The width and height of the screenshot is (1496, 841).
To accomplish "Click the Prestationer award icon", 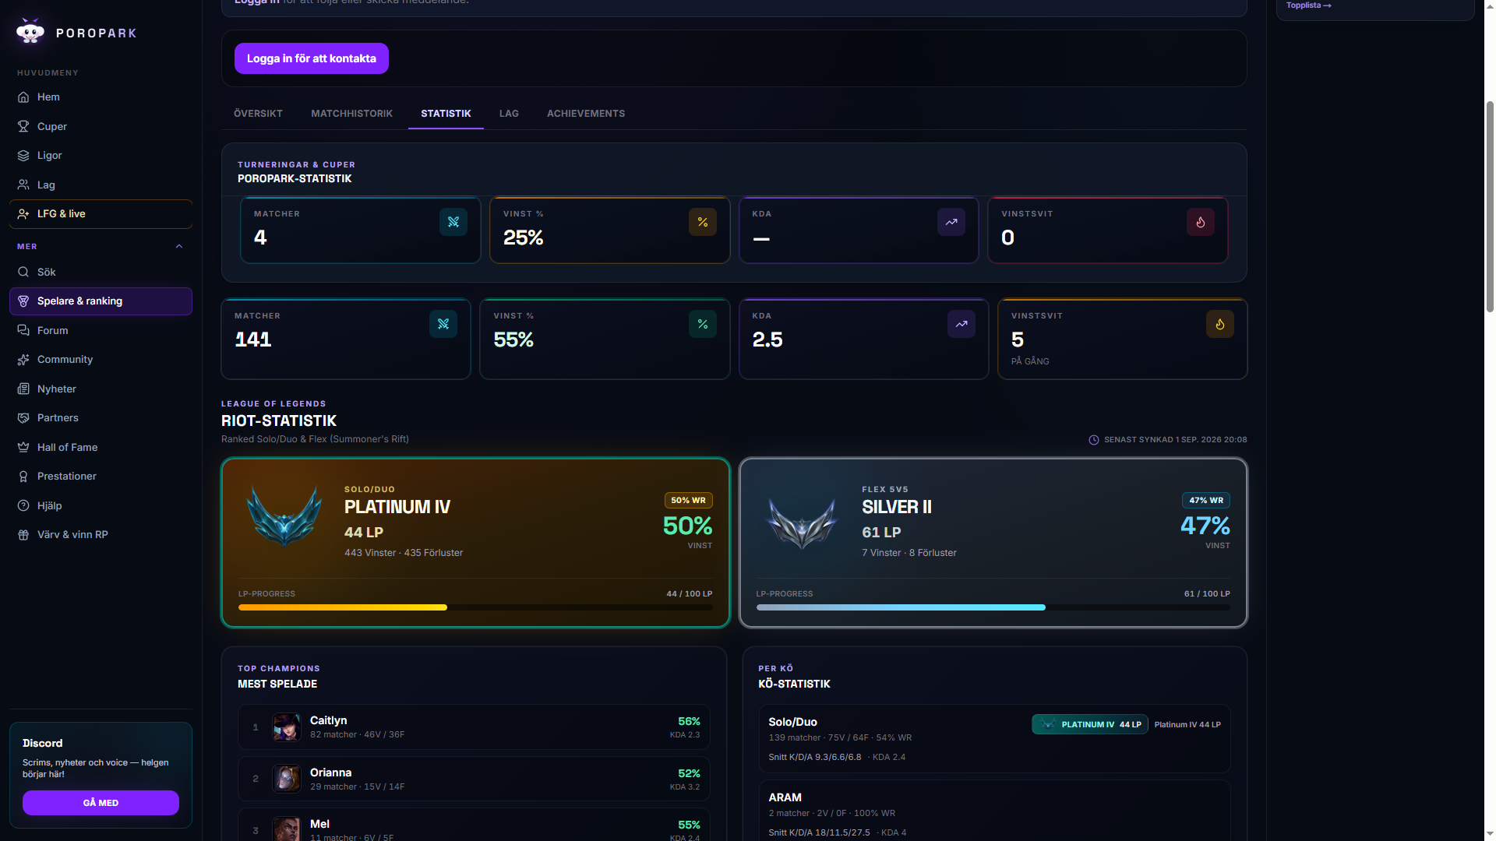I will 23,477.
